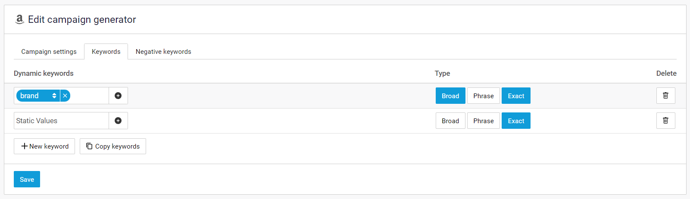Screen dimensions: 690x199
Task: Click the plus icon in the brand keyword row
Action: click(118, 96)
